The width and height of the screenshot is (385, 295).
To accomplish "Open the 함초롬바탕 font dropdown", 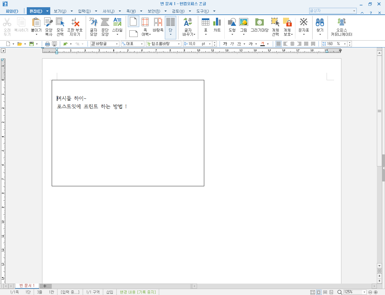I will pos(179,44).
